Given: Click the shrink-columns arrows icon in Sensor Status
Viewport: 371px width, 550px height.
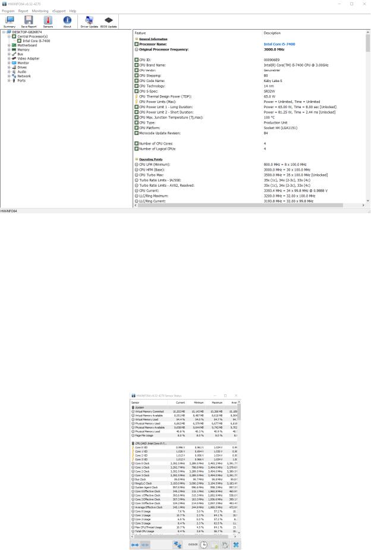Looking at the screenshot, I should tap(145, 545).
